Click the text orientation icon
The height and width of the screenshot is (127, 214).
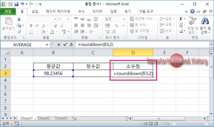(91, 32)
